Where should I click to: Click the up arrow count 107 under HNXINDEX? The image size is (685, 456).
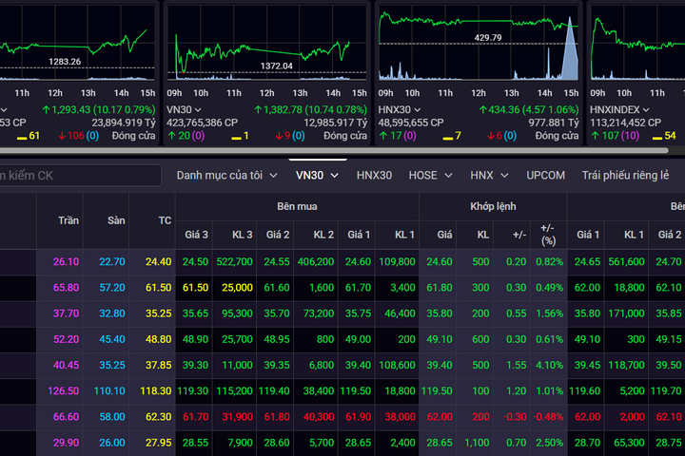coord(604,136)
